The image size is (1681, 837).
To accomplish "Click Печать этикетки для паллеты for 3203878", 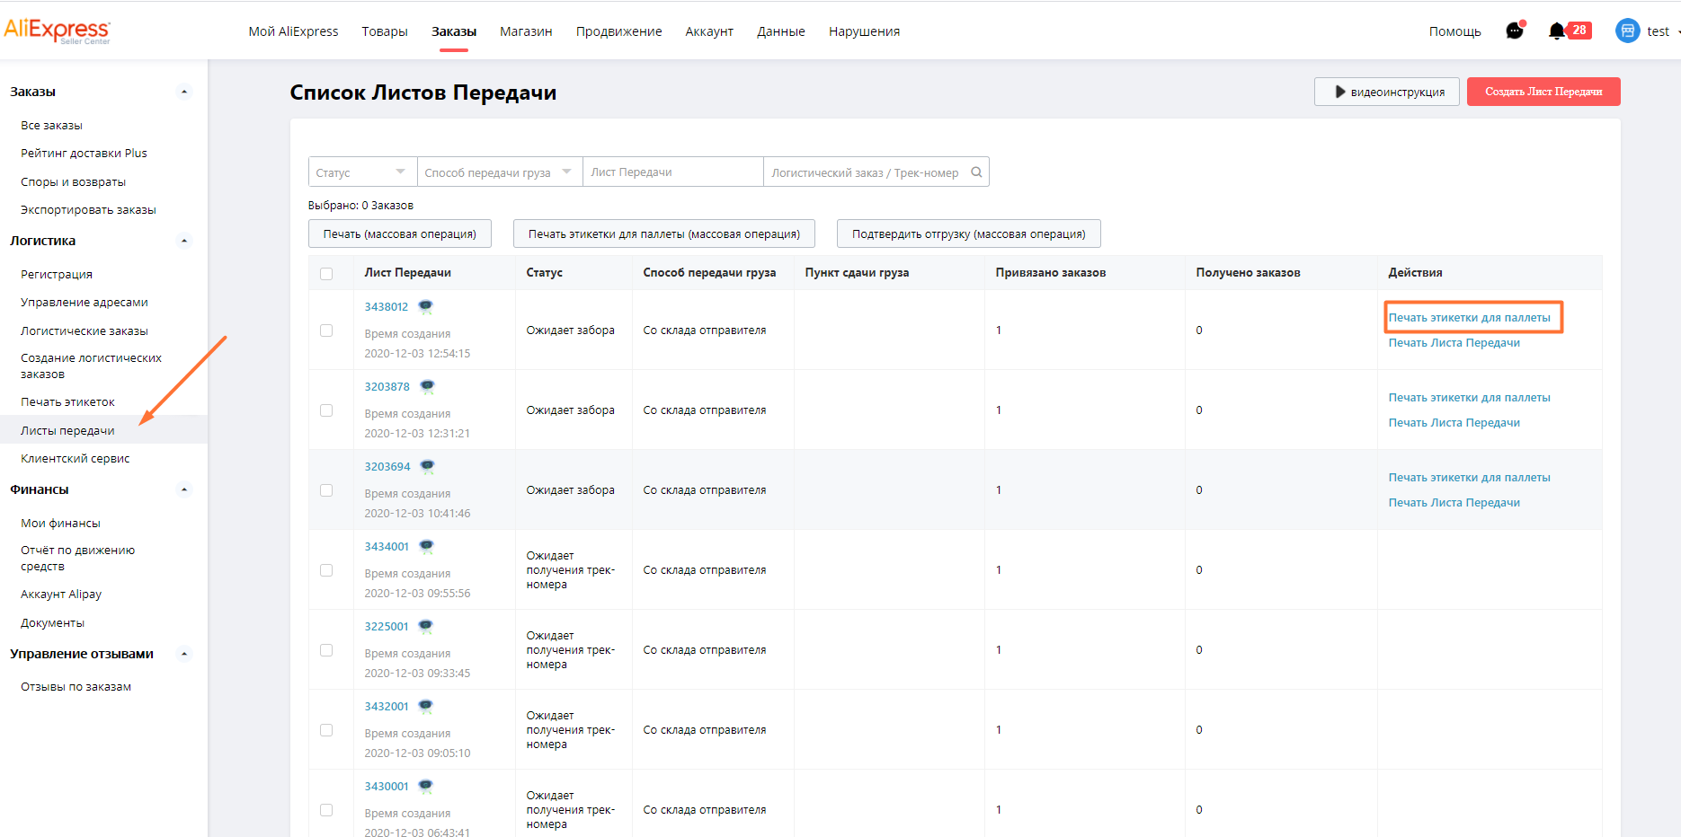I will [x=1469, y=397].
